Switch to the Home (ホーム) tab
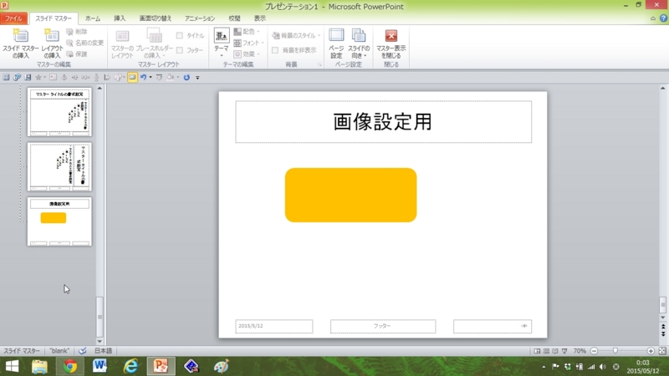Viewport: 669px width, 376px height. 93,18
